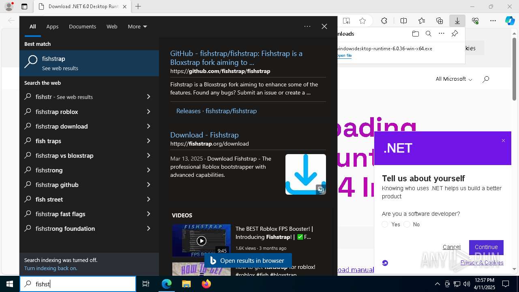Select Download .NET 6.0 browser tab
This screenshot has height=292, width=519.
click(x=82, y=6)
